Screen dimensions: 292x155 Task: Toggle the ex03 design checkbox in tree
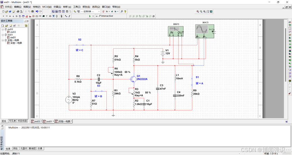(6, 29)
